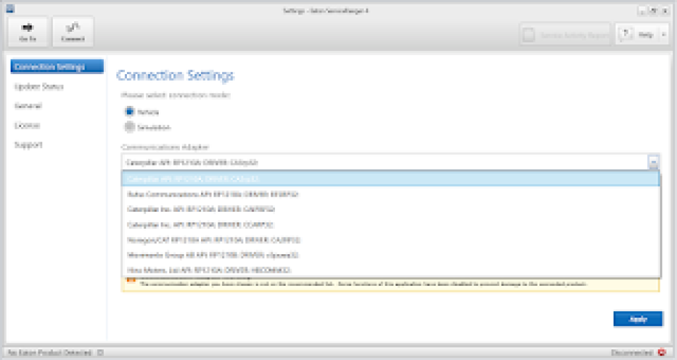Click the No Eaton Product Detected status text
The width and height of the screenshot is (677, 360).
point(50,353)
